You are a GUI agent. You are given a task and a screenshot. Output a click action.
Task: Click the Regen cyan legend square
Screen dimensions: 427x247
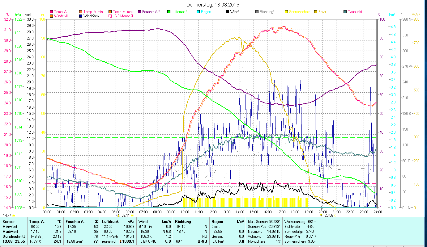click(198, 12)
